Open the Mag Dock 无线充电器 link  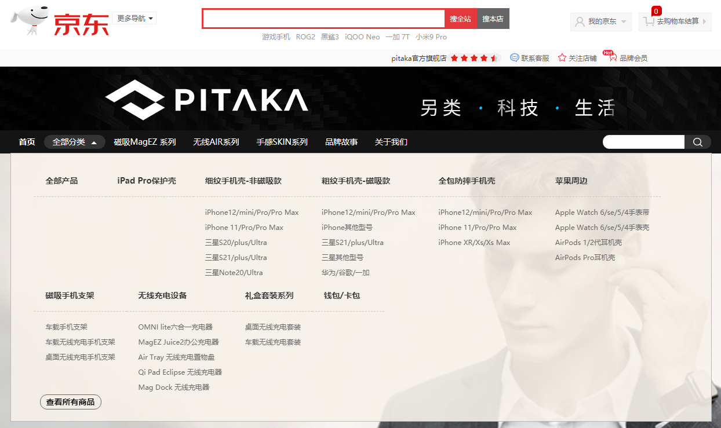pyautogui.click(x=173, y=387)
